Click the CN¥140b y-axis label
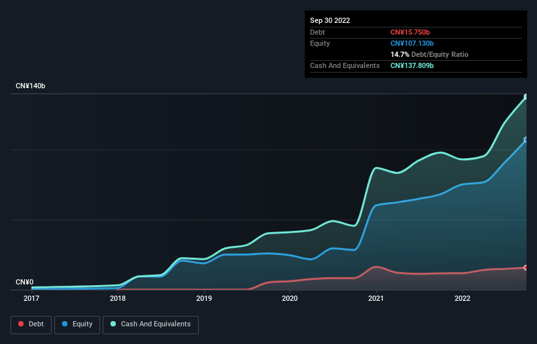This screenshot has height=344, width=537. 31,86
